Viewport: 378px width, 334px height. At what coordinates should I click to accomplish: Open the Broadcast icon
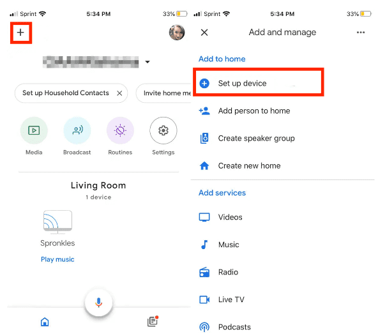click(x=77, y=130)
